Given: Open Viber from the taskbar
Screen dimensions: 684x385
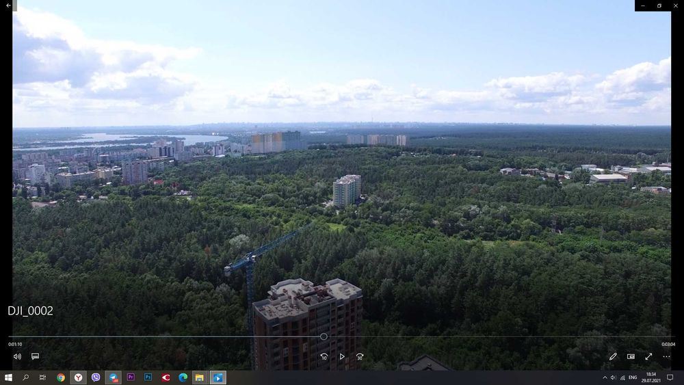Looking at the screenshot, I should pos(96,377).
